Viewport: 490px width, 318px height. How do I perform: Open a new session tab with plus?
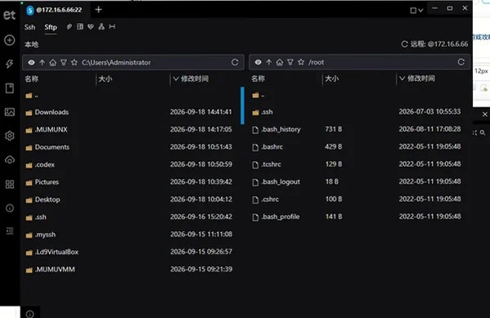(x=98, y=10)
